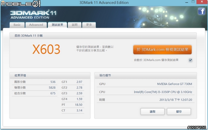The width and height of the screenshot is (208, 130).
Task: Click the GT2 value 2.78
Action: tap(79, 88)
